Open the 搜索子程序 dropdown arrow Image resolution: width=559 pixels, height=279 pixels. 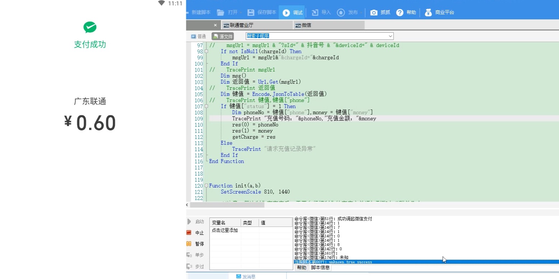(390, 36)
